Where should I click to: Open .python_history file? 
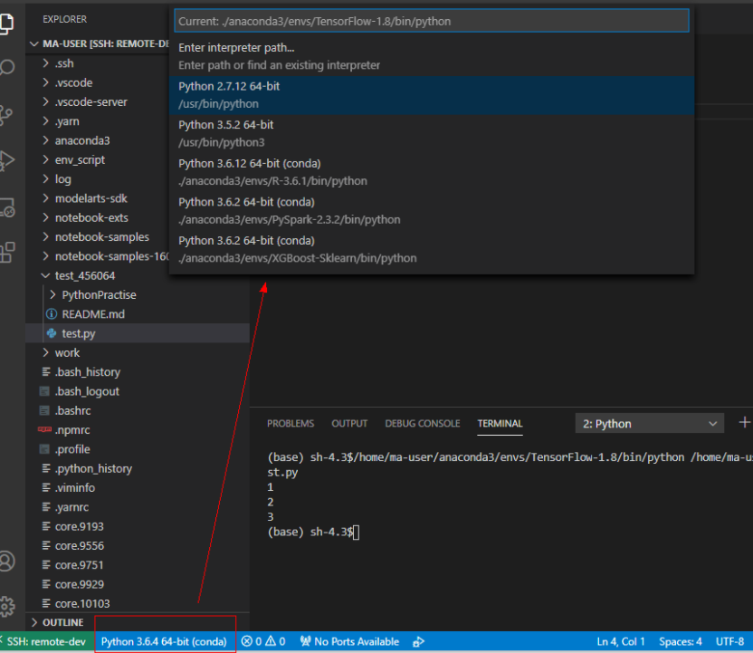93,468
